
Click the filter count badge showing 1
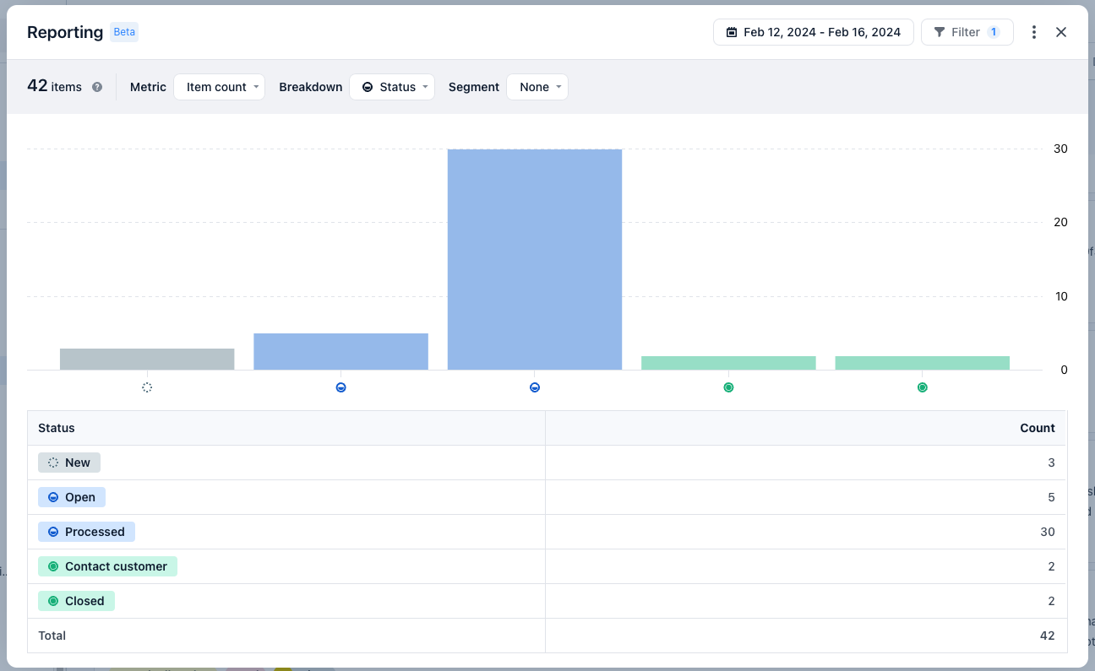point(994,32)
